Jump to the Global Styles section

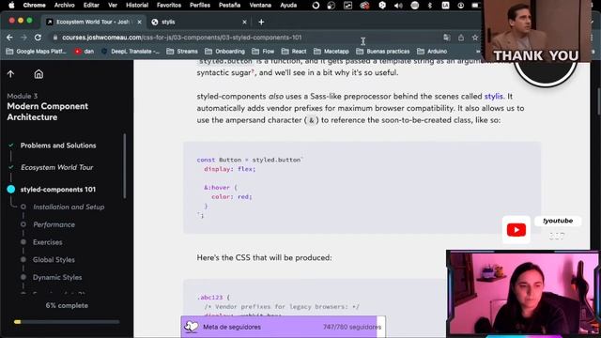54,259
